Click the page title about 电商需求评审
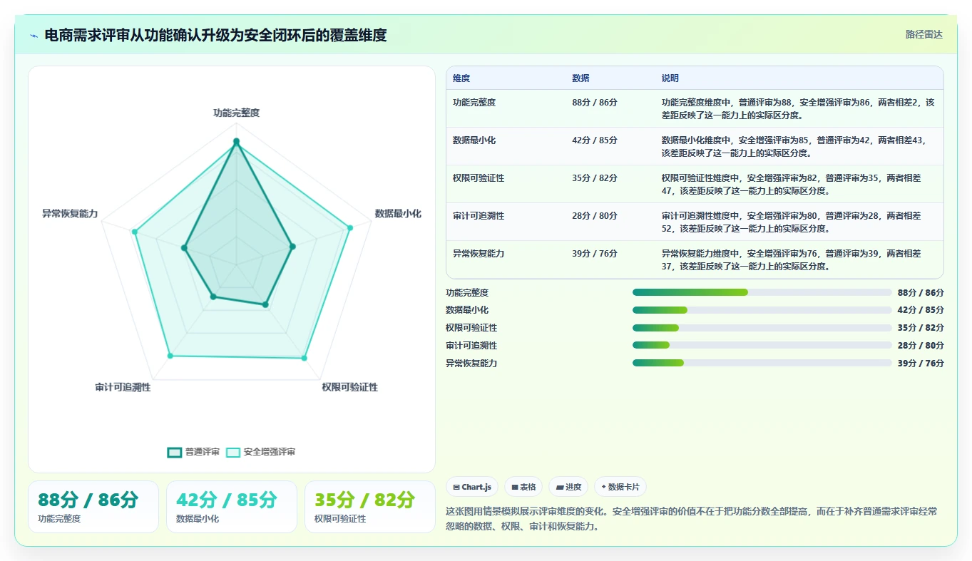The height and width of the screenshot is (561, 972). pyautogui.click(x=215, y=35)
